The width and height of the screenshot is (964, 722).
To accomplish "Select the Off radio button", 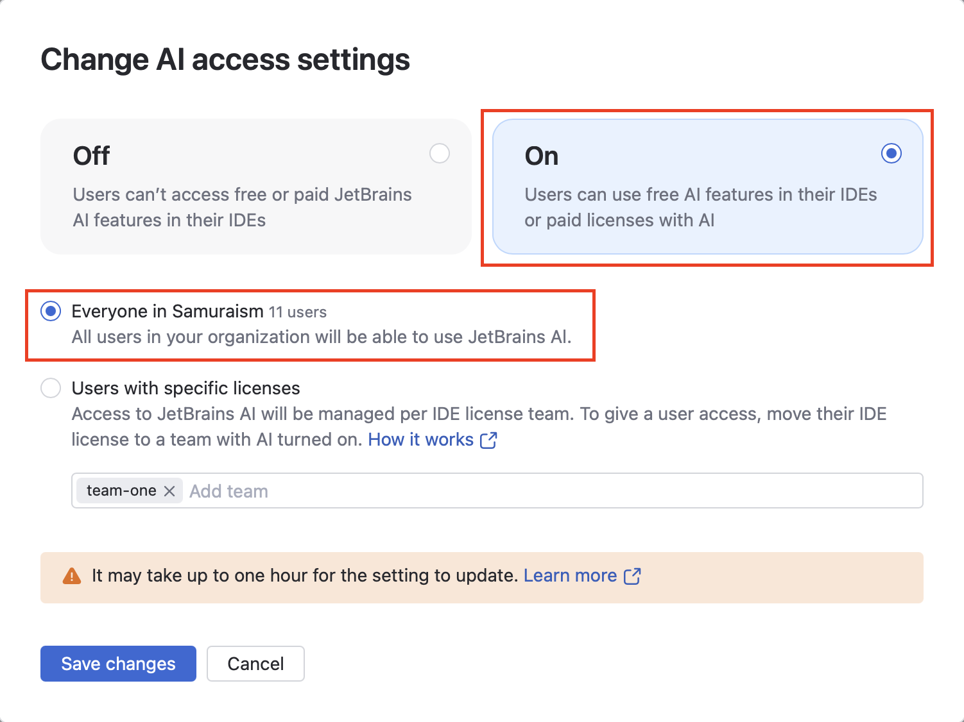I will click(440, 154).
